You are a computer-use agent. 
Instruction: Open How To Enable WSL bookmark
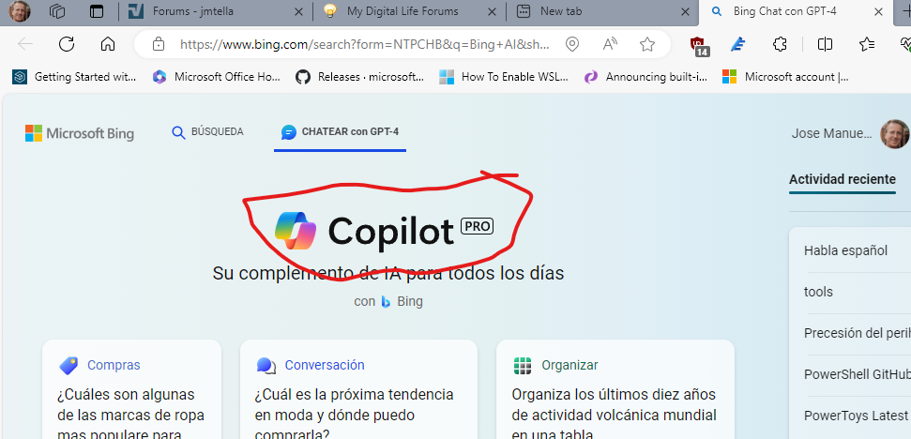click(504, 77)
